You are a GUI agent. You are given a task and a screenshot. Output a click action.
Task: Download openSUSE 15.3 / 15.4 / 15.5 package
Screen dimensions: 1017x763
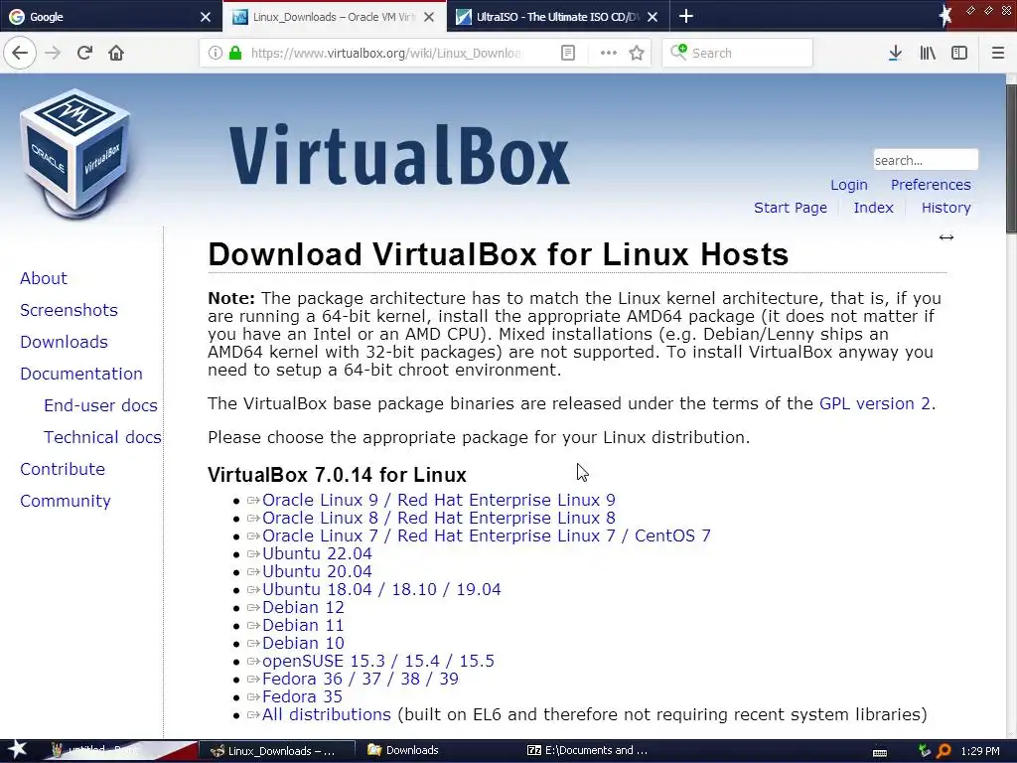click(378, 661)
